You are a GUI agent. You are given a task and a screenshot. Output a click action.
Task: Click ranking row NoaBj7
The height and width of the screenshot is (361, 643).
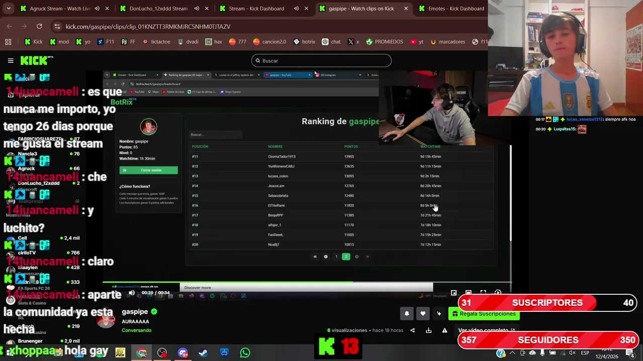click(x=342, y=245)
